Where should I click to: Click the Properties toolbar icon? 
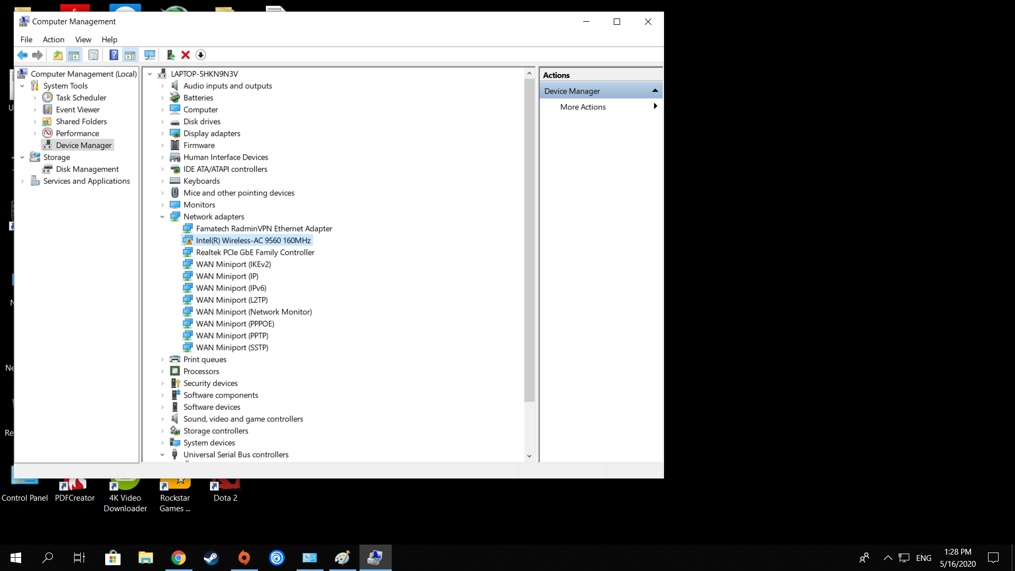[x=93, y=55]
